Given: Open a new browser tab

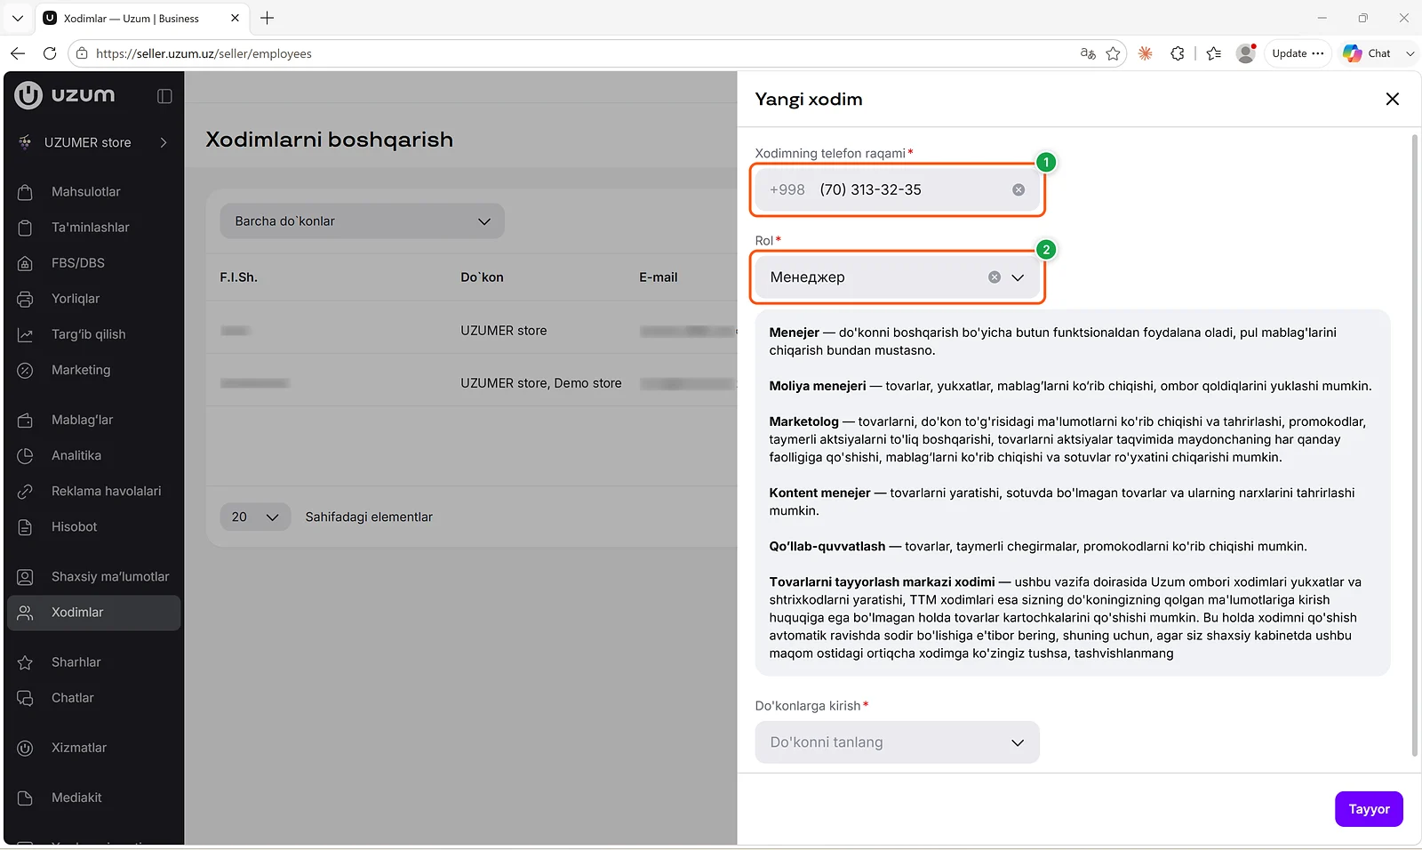Looking at the screenshot, I should 267,18.
